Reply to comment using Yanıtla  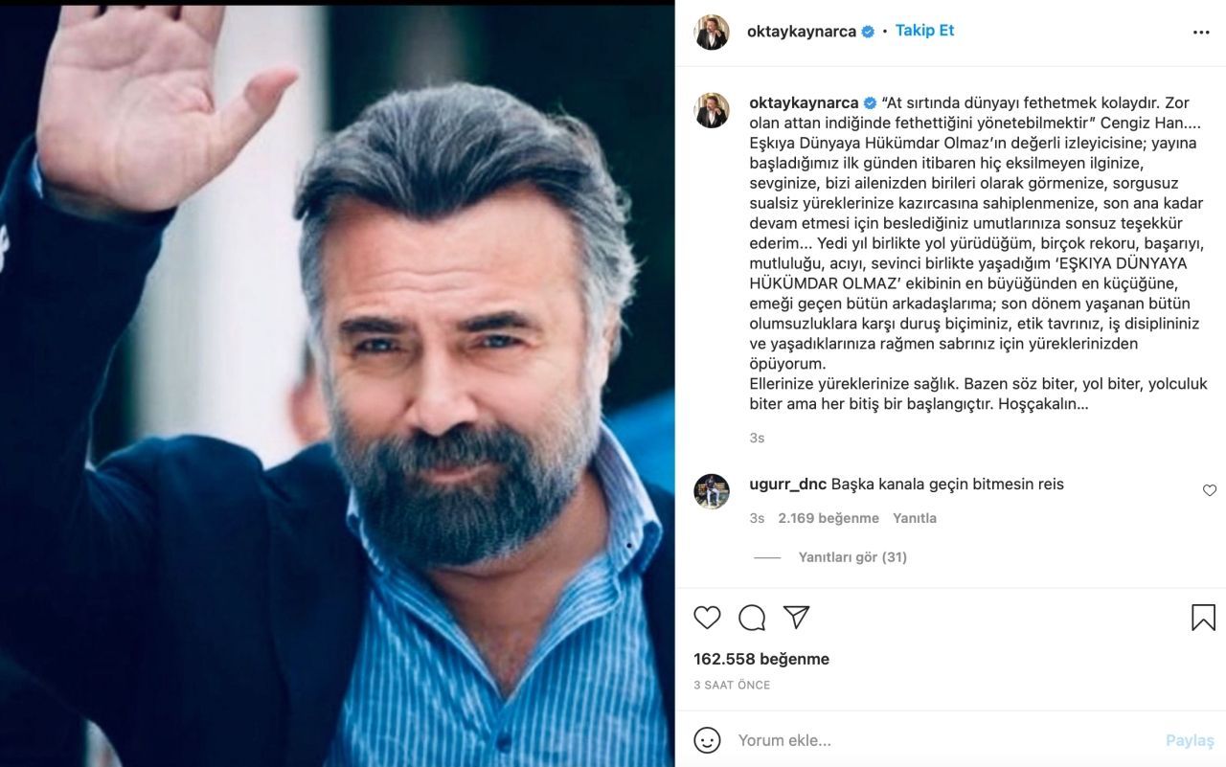[915, 518]
